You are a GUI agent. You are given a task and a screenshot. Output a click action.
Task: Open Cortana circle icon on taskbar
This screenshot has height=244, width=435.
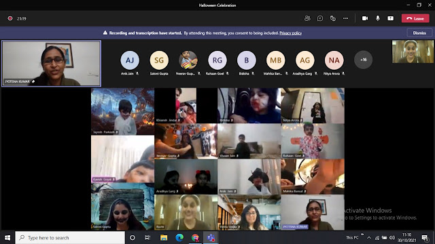click(133, 238)
